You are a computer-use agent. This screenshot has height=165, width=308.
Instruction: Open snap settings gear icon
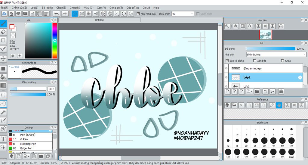click(131, 14)
